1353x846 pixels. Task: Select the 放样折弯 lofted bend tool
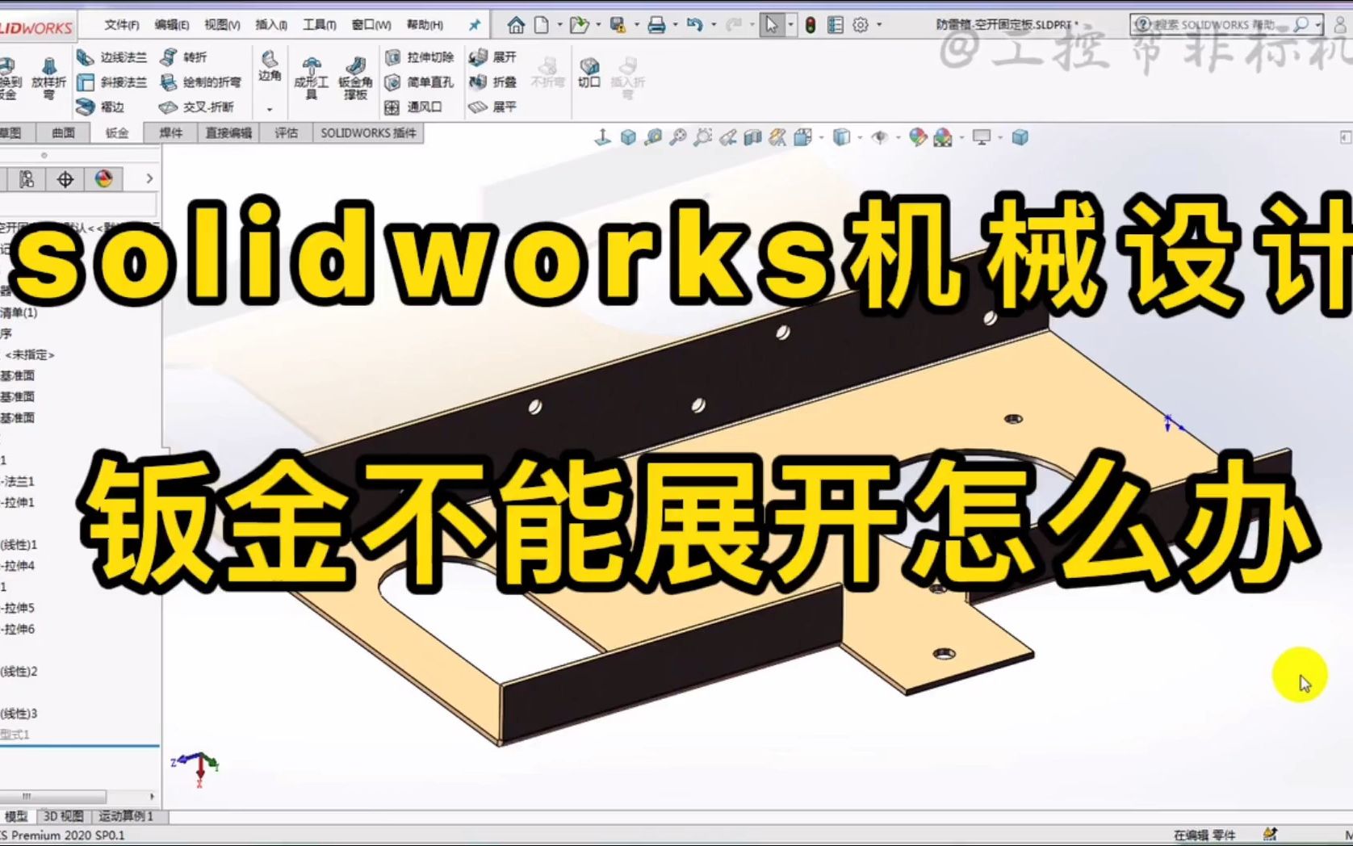point(48,77)
